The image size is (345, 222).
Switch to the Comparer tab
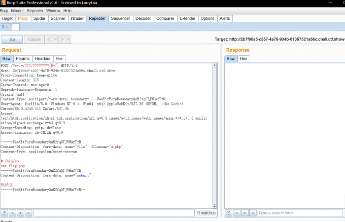click(165, 18)
